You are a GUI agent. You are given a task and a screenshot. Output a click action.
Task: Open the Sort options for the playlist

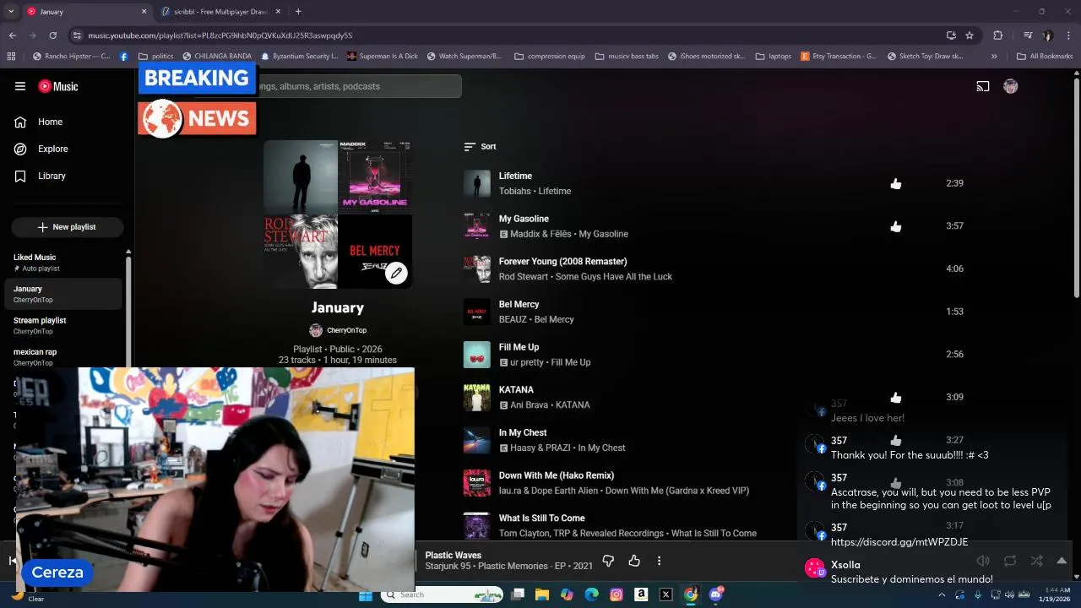click(x=480, y=146)
